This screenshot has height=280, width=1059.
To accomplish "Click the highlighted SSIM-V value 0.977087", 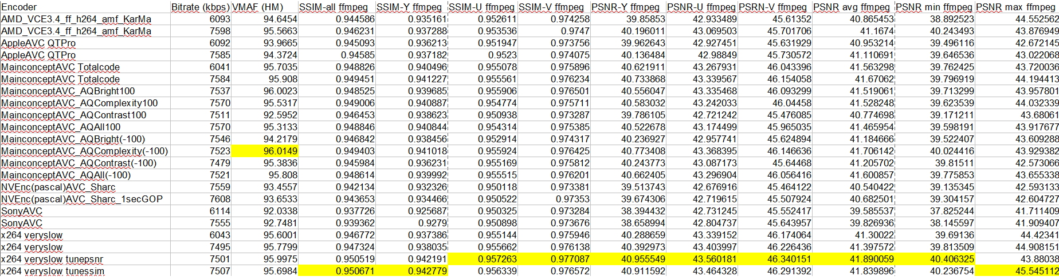I will (x=554, y=259).
